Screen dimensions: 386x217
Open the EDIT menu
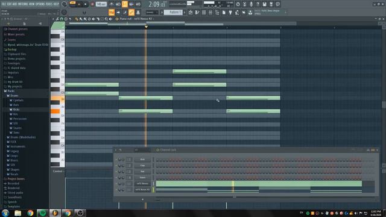click(10, 4)
